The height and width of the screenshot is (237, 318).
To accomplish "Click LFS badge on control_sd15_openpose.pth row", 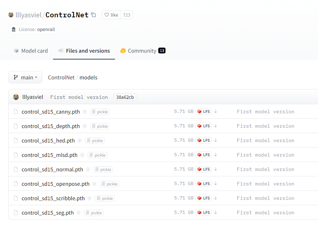I will pyautogui.click(x=204, y=183).
